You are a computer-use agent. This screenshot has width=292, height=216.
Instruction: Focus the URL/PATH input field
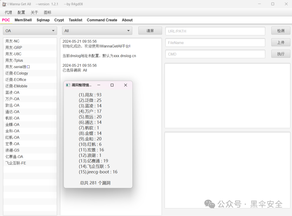point(215,31)
